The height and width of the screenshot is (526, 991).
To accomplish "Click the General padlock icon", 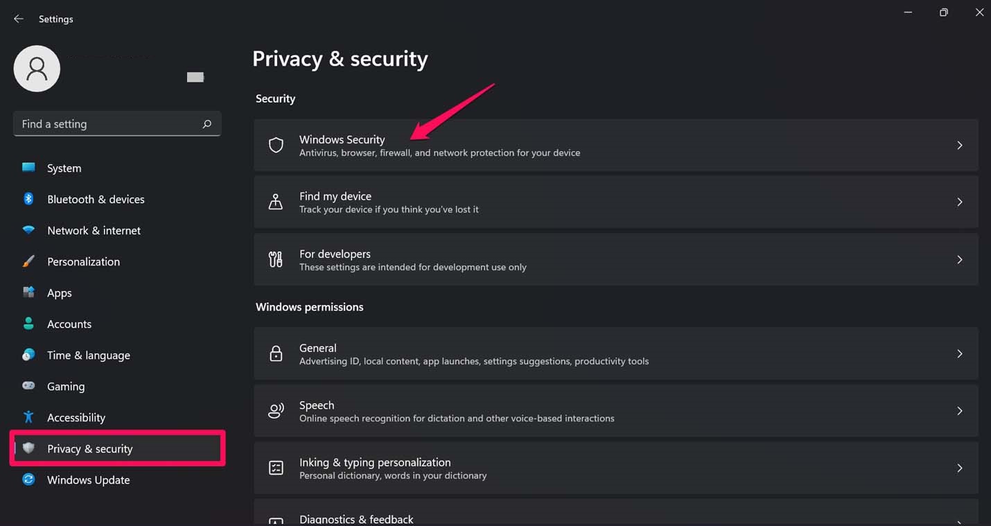I will point(276,353).
